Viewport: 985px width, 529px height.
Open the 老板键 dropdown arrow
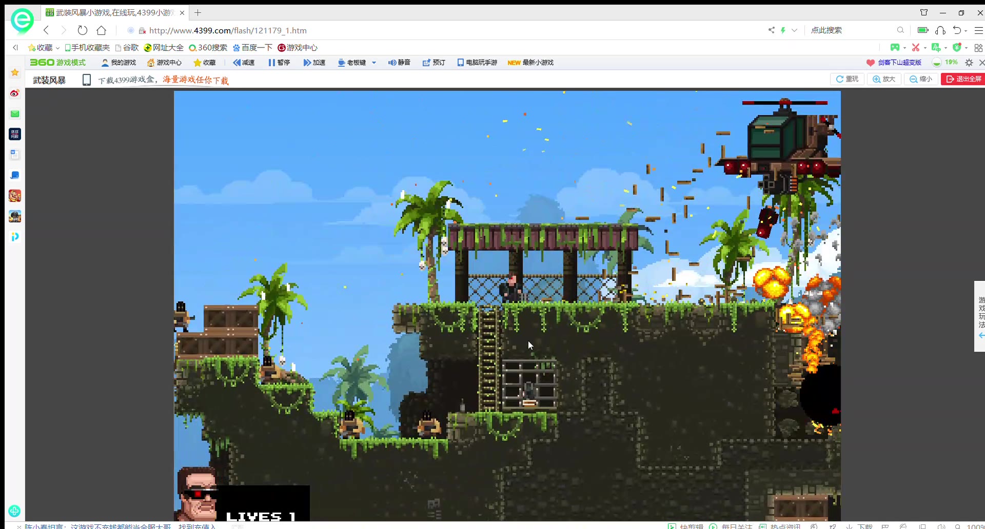pos(374,63)
